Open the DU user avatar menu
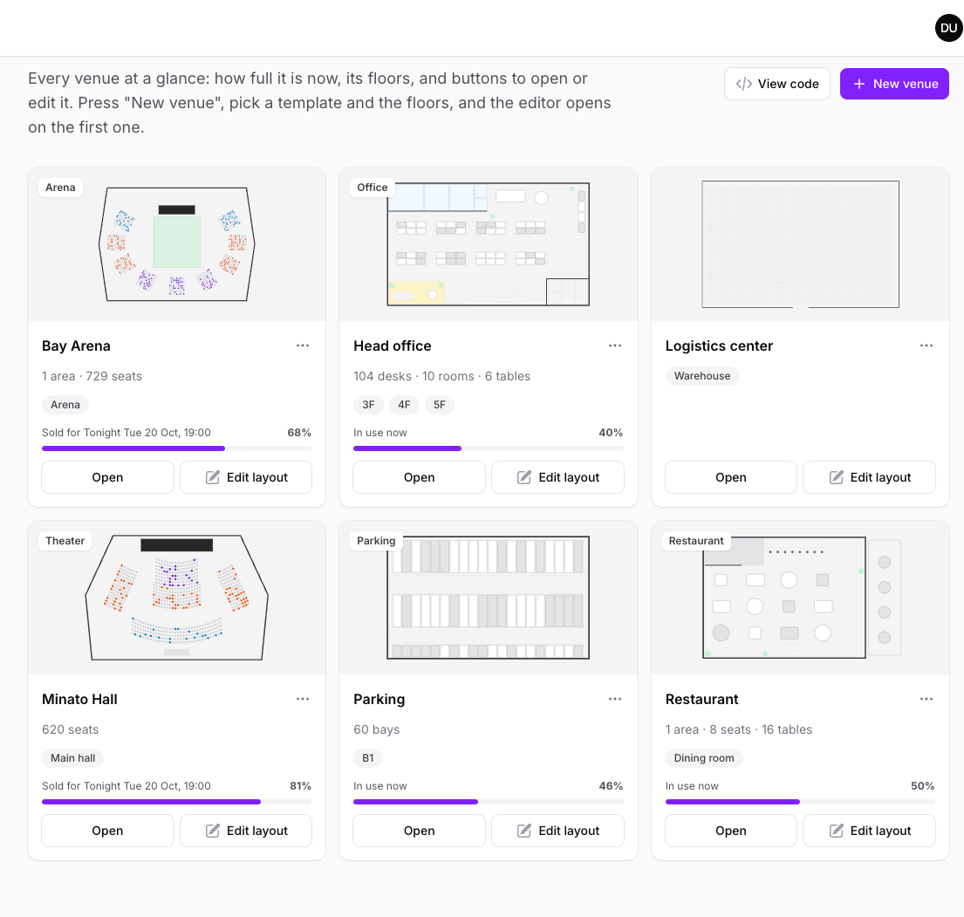 [948, 28]
